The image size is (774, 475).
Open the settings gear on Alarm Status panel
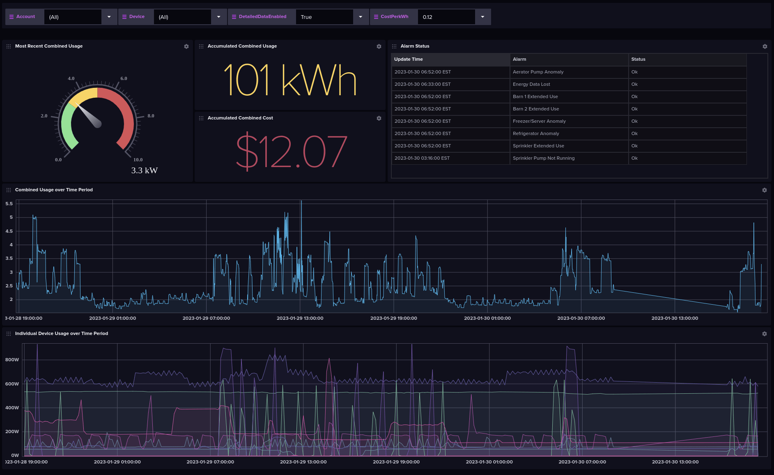point(765,46)
